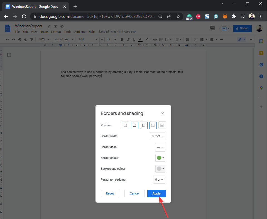Click the Print icon

(20, 40)
